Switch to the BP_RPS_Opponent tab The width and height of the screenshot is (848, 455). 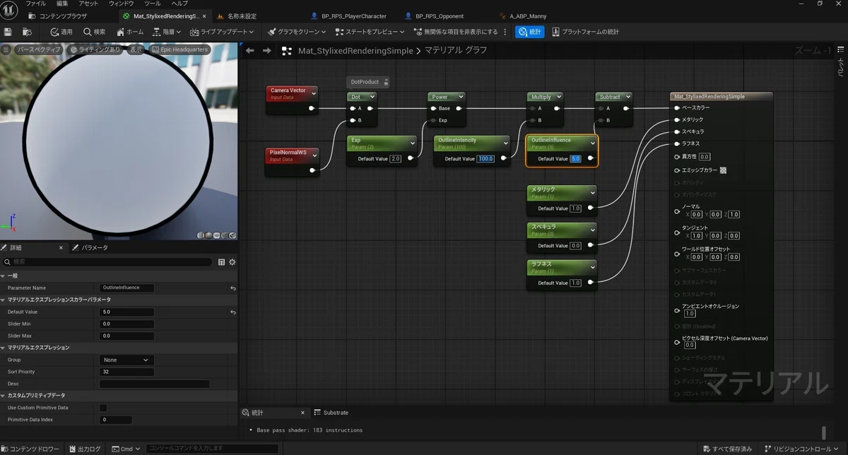point(435,16)
